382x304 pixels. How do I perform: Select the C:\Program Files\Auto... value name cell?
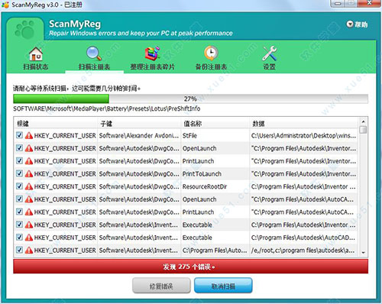point(215,250)
